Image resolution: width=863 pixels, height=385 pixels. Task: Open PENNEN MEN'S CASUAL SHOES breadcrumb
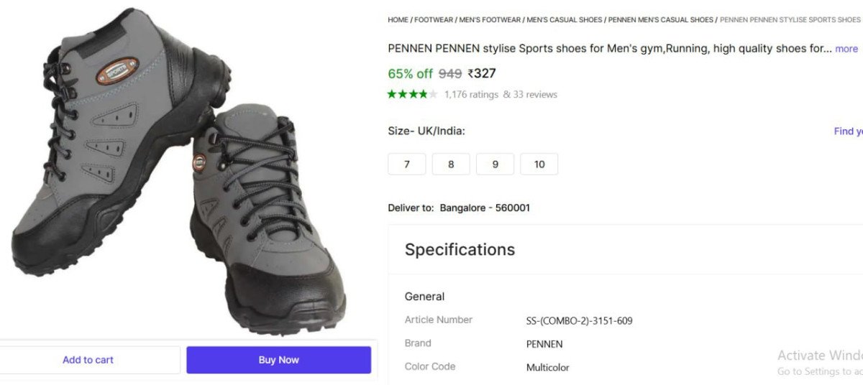point(660,20)
